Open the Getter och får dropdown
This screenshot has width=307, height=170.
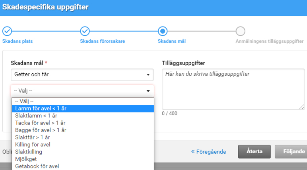[x=82, y=74]
